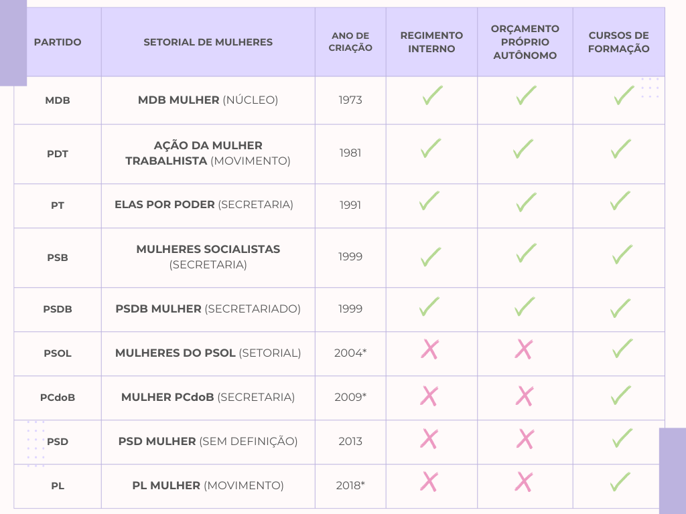This screenshot has height=514, width=686.
Task: Select the Elas por Poder cell
Action: coord(204,205)
